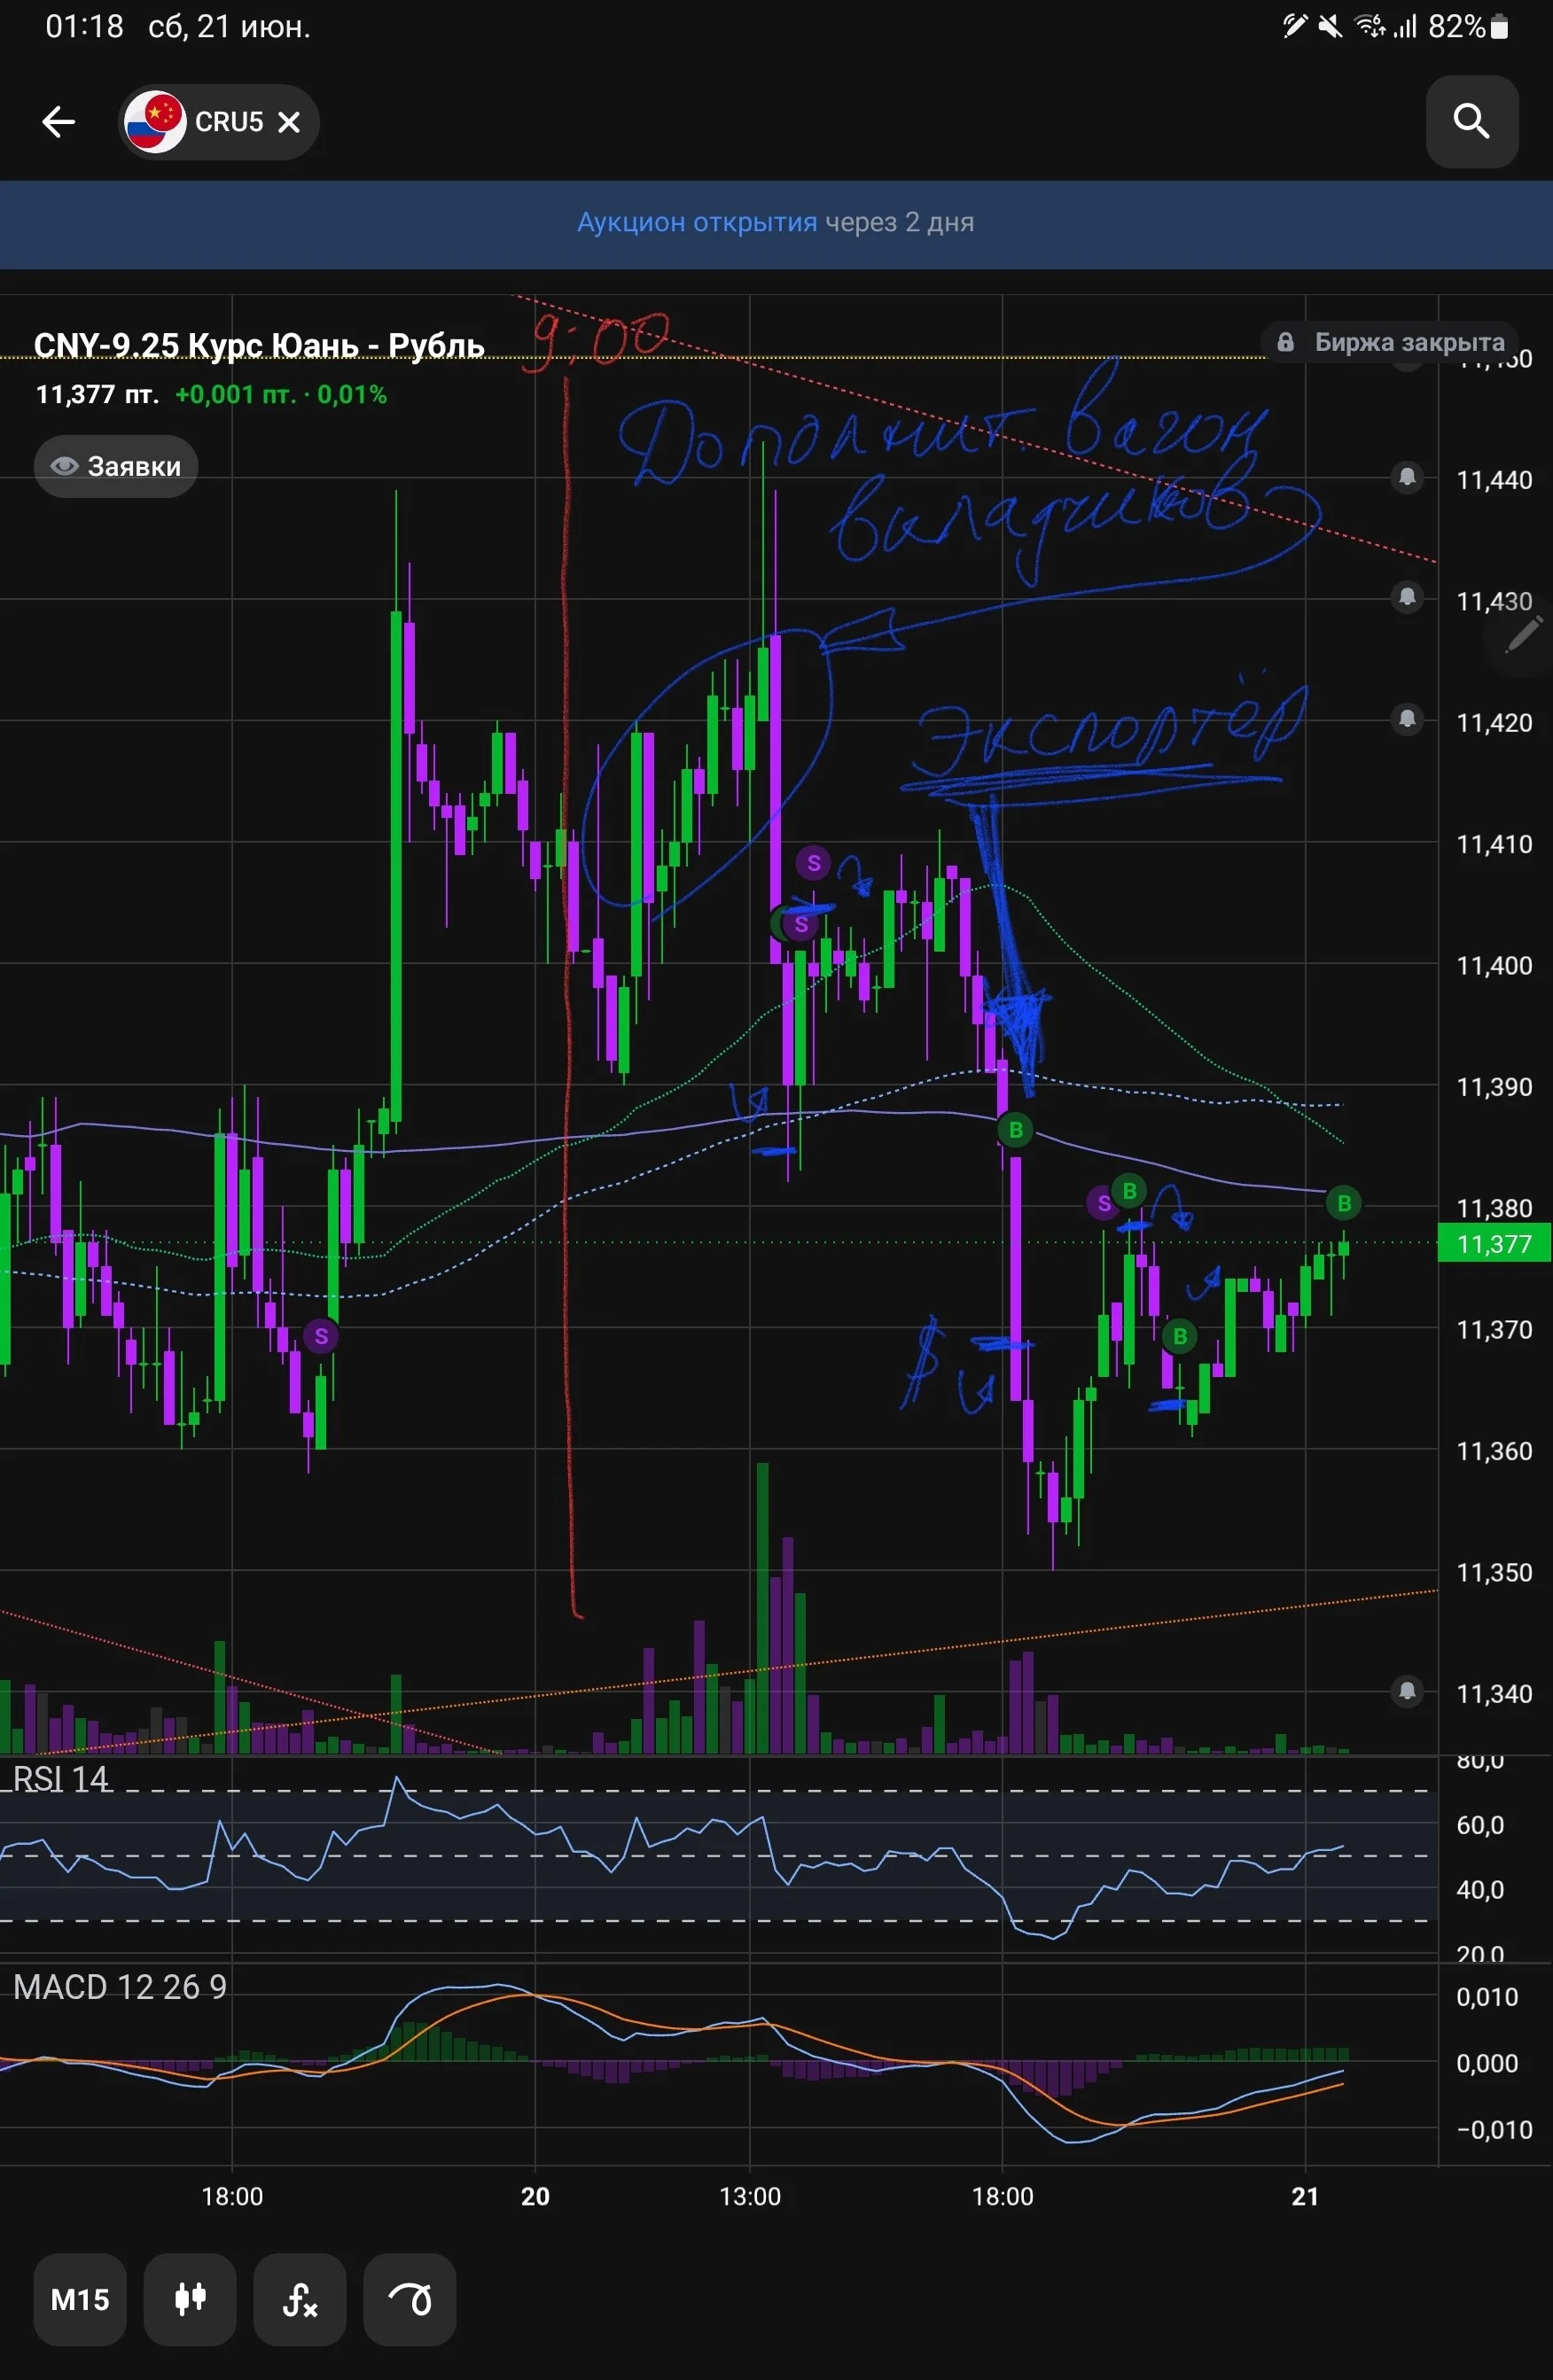Tap the back arrow icon
Screen dimensions: 1553x2380
[x=59, y=122]
